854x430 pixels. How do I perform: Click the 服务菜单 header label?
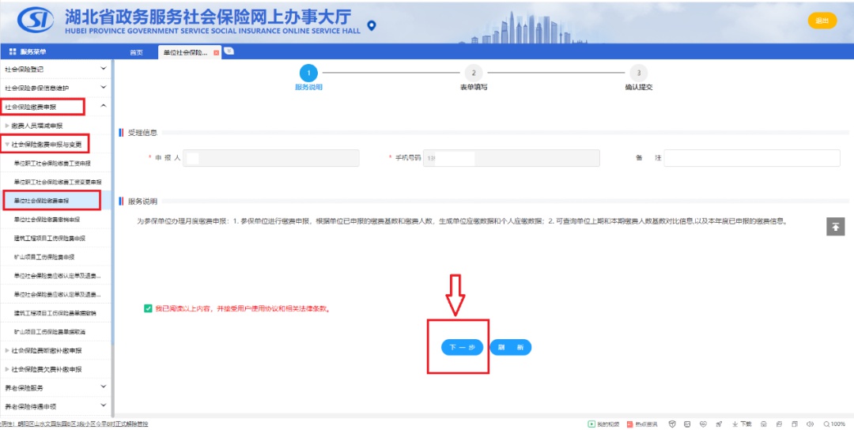pyautogui.click(x=33, y=51)
